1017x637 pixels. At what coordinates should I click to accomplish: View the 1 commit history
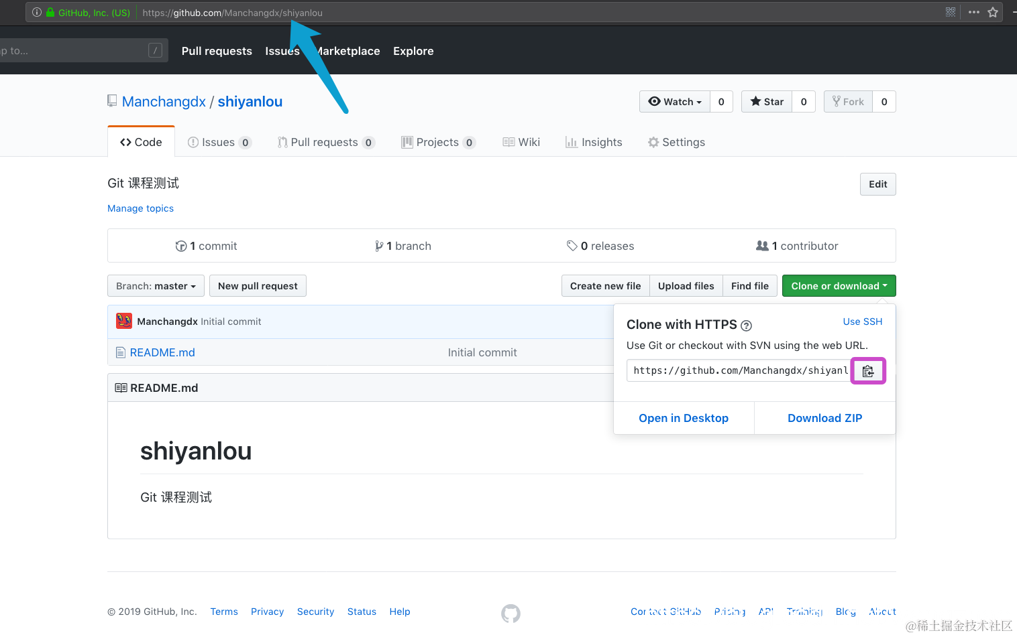pos(206,246)
